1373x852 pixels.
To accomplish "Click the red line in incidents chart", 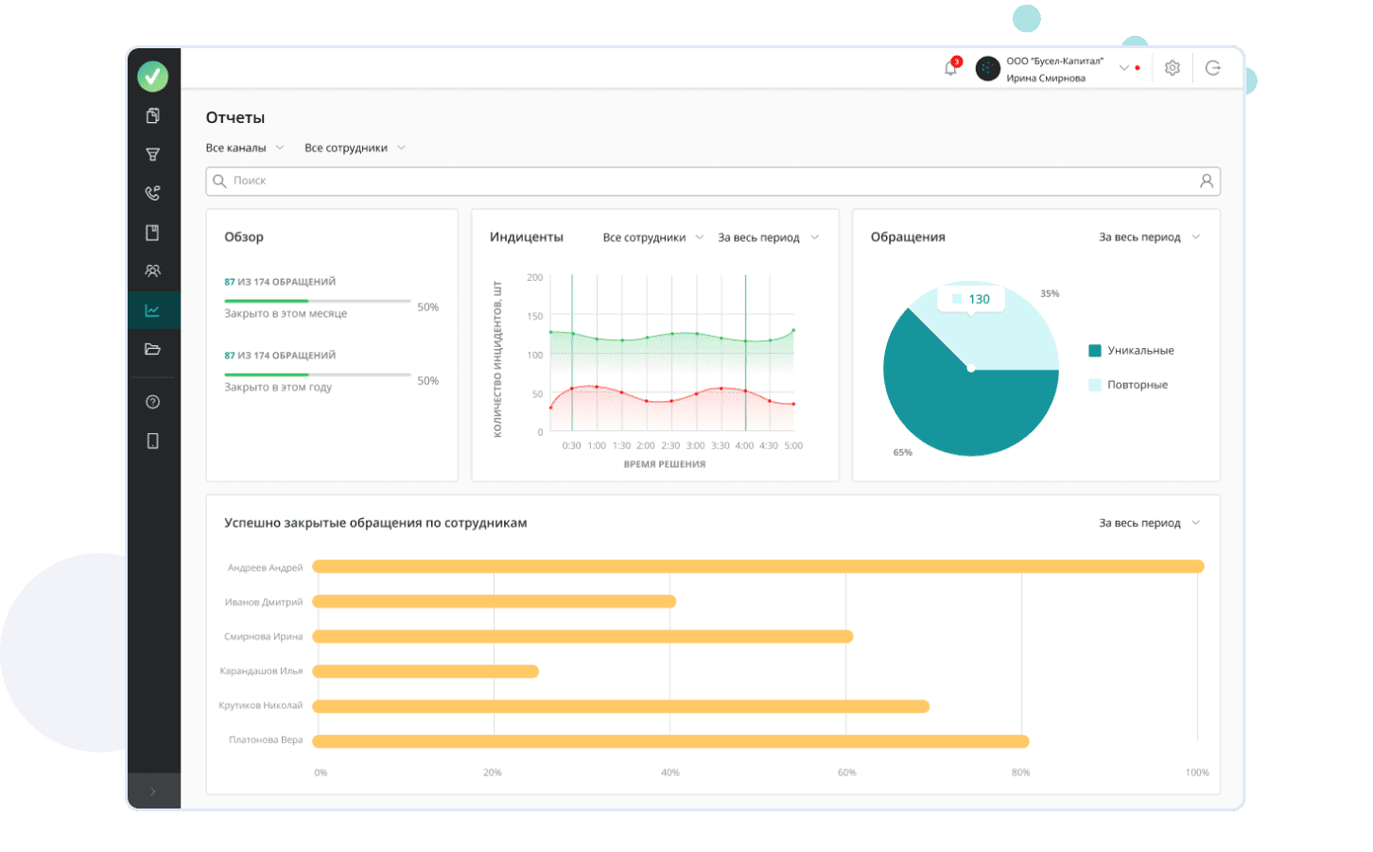I will [671, 399].
